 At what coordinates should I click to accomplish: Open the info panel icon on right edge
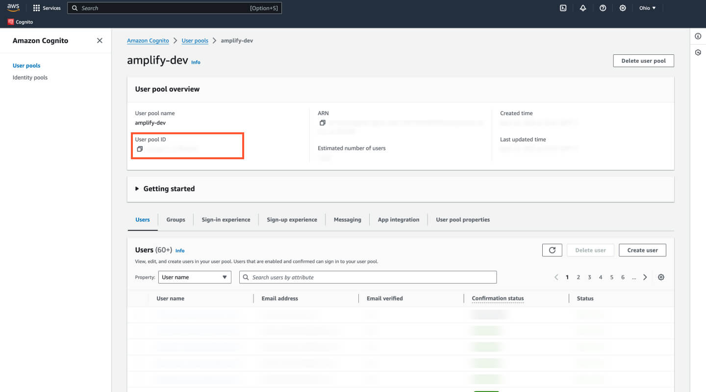pyautogui.click(x=698, y=36)
